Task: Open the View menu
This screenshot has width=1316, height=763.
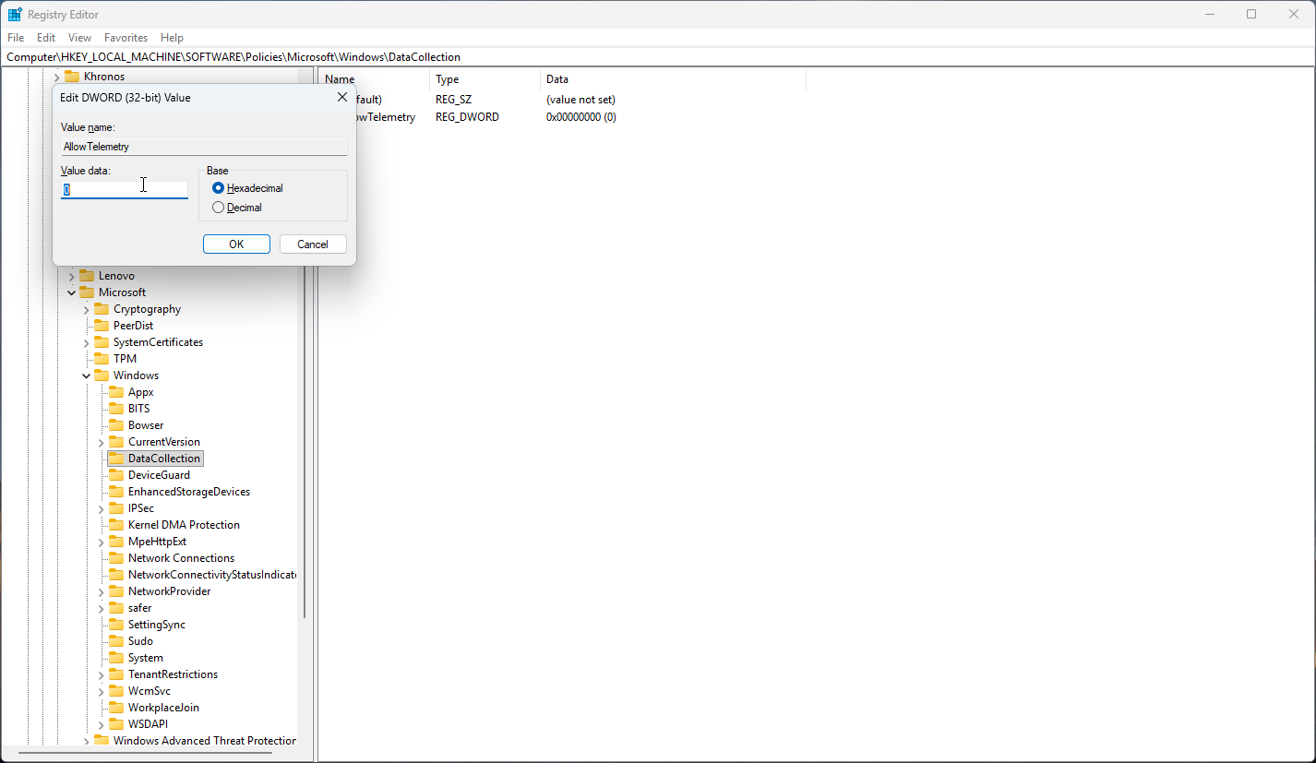Action: [x=80, y=38]
